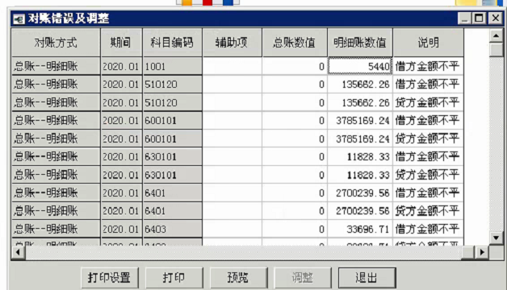Click the 科目编码 column header
The width and height of the screenshot is (507, 290).
coord(172,43)
